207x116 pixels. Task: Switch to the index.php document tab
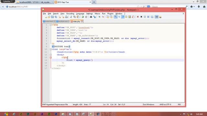[x=76, y=22]
